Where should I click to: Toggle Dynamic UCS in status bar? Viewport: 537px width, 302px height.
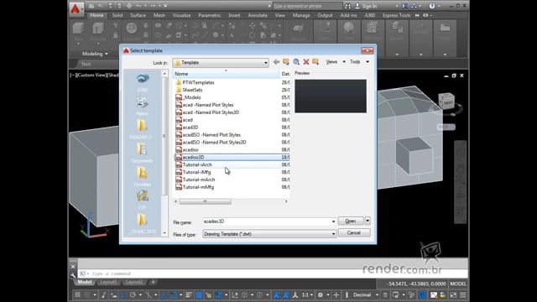pyautogui.click(x=235, y=294)
